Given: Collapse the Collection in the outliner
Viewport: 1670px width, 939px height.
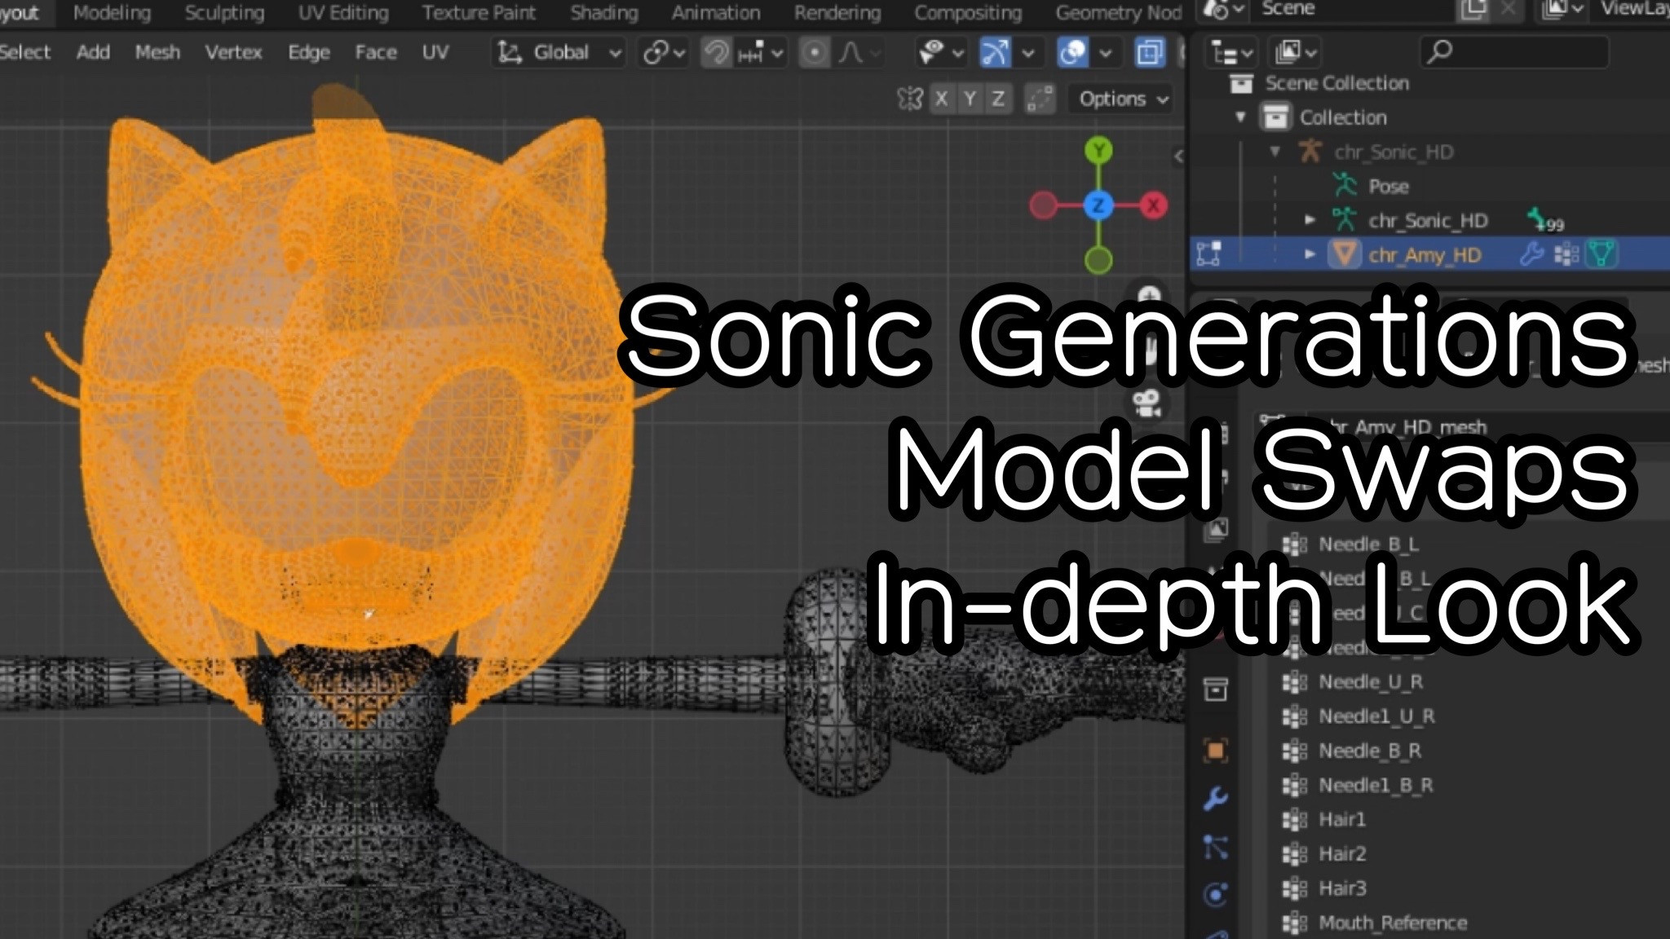Looking at the screenshot, I should point(1241,117).
